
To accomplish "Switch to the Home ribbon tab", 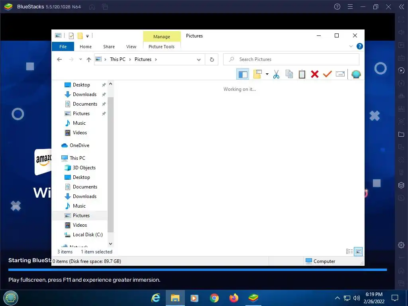I will (86, 47).
